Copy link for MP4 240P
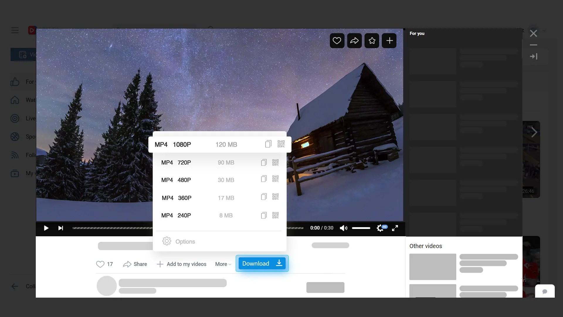Viewport: 563px width, 317px height. [264, 215]
